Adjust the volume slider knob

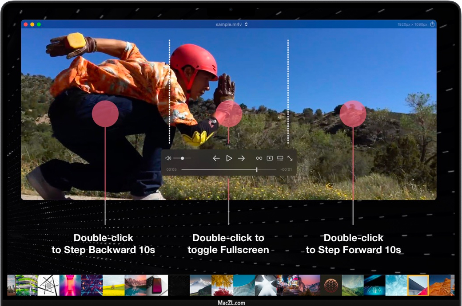(x=183, y=158)
